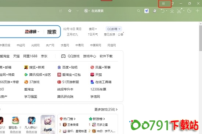This screenshot has height=134, width=202.
Task: Open the 中青网 link
Action: [79, 45]
